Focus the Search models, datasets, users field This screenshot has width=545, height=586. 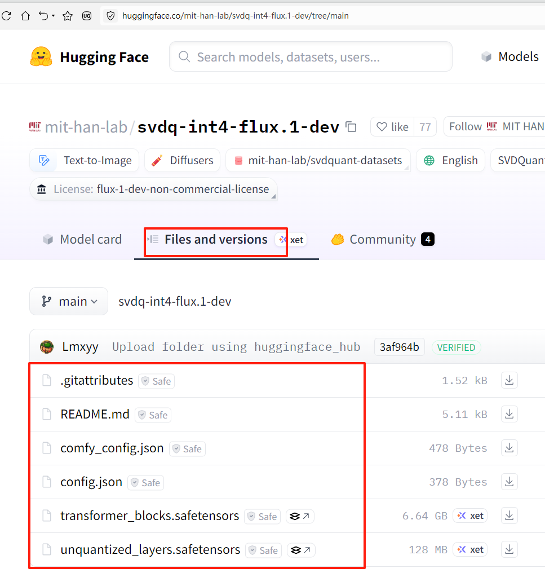311,57
